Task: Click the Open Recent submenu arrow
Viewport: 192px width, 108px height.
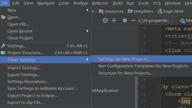Action: point(88,31)
